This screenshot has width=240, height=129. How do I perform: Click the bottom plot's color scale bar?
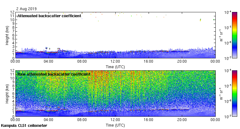click(234, 94)
